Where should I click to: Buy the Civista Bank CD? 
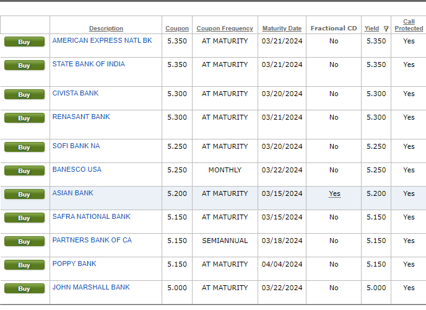click(x=24, y=95)
